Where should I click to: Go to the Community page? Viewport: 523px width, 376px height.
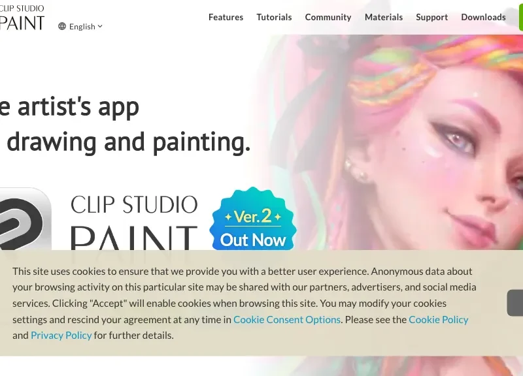[328, 17]
